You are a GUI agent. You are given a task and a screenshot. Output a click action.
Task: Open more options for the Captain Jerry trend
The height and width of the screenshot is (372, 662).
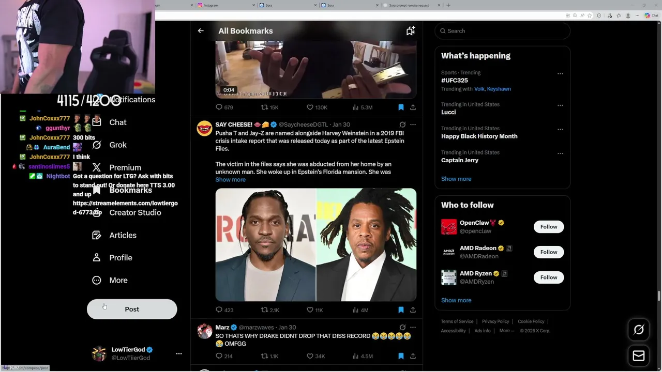click(x=560, y=153)
